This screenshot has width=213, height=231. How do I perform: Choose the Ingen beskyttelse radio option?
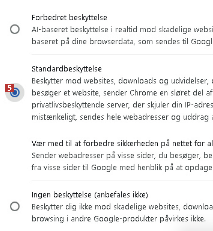tap(15, 207)
